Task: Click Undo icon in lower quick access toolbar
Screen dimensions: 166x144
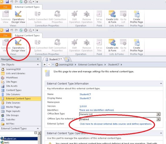Action: (x=12, y=30)
